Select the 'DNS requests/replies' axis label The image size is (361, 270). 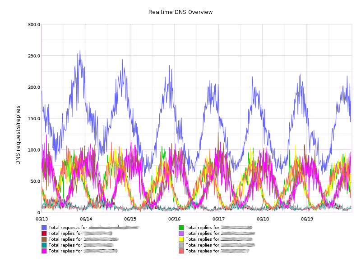[x=18, y=135]
